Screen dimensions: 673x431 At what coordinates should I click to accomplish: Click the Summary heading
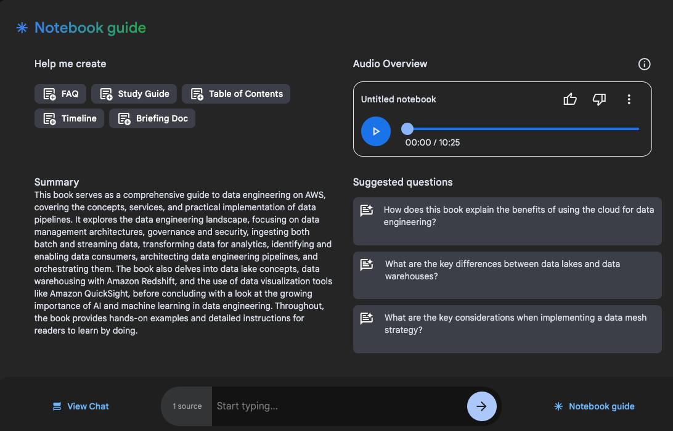[57, 182]
